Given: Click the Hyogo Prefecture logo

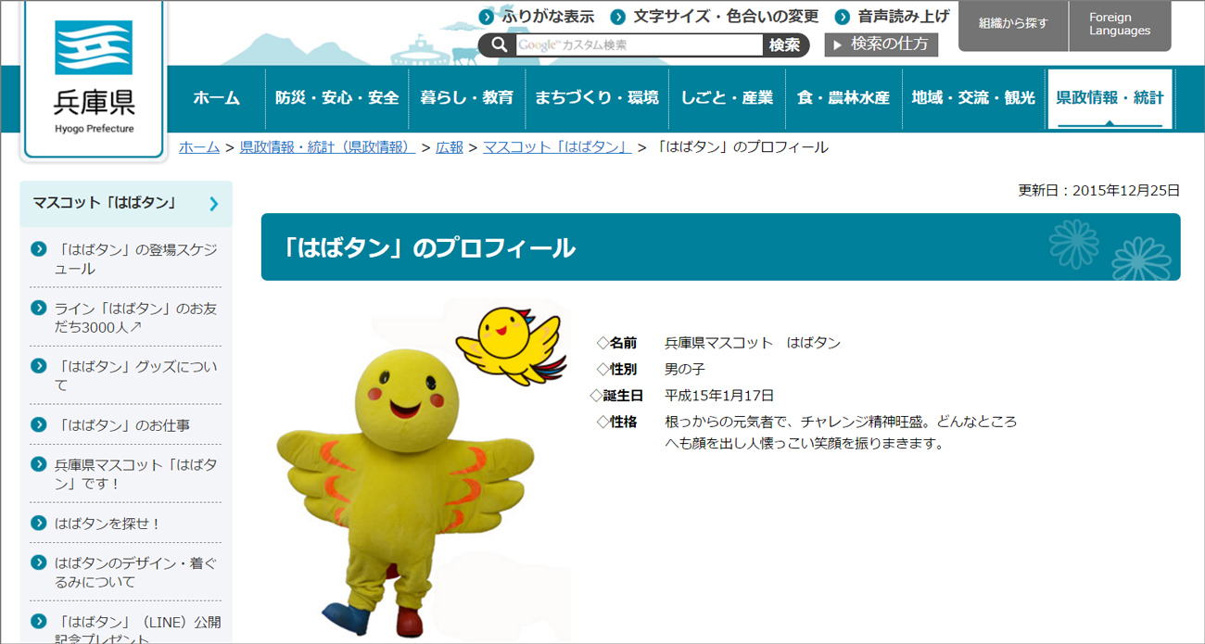Looking at the screenshot, I should point(94,80).
